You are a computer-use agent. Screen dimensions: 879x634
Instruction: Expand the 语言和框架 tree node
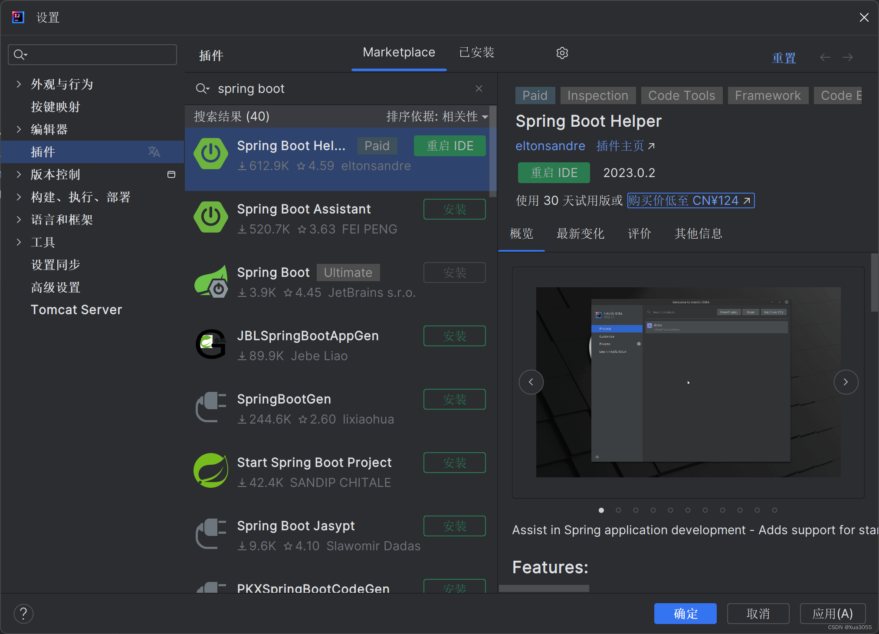pos(19,220)
